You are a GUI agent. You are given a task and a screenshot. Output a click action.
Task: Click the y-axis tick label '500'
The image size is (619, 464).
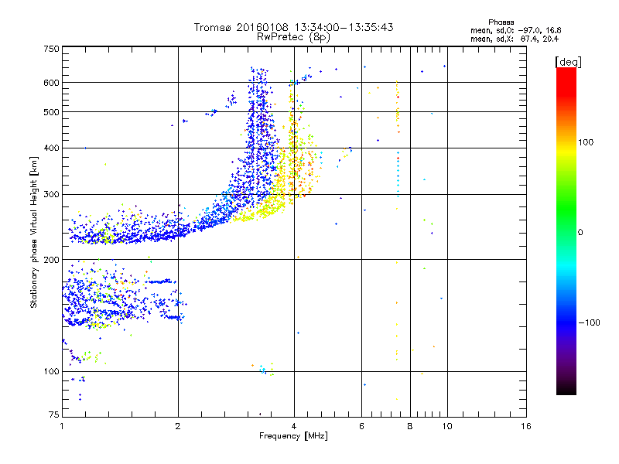(51, 112)
